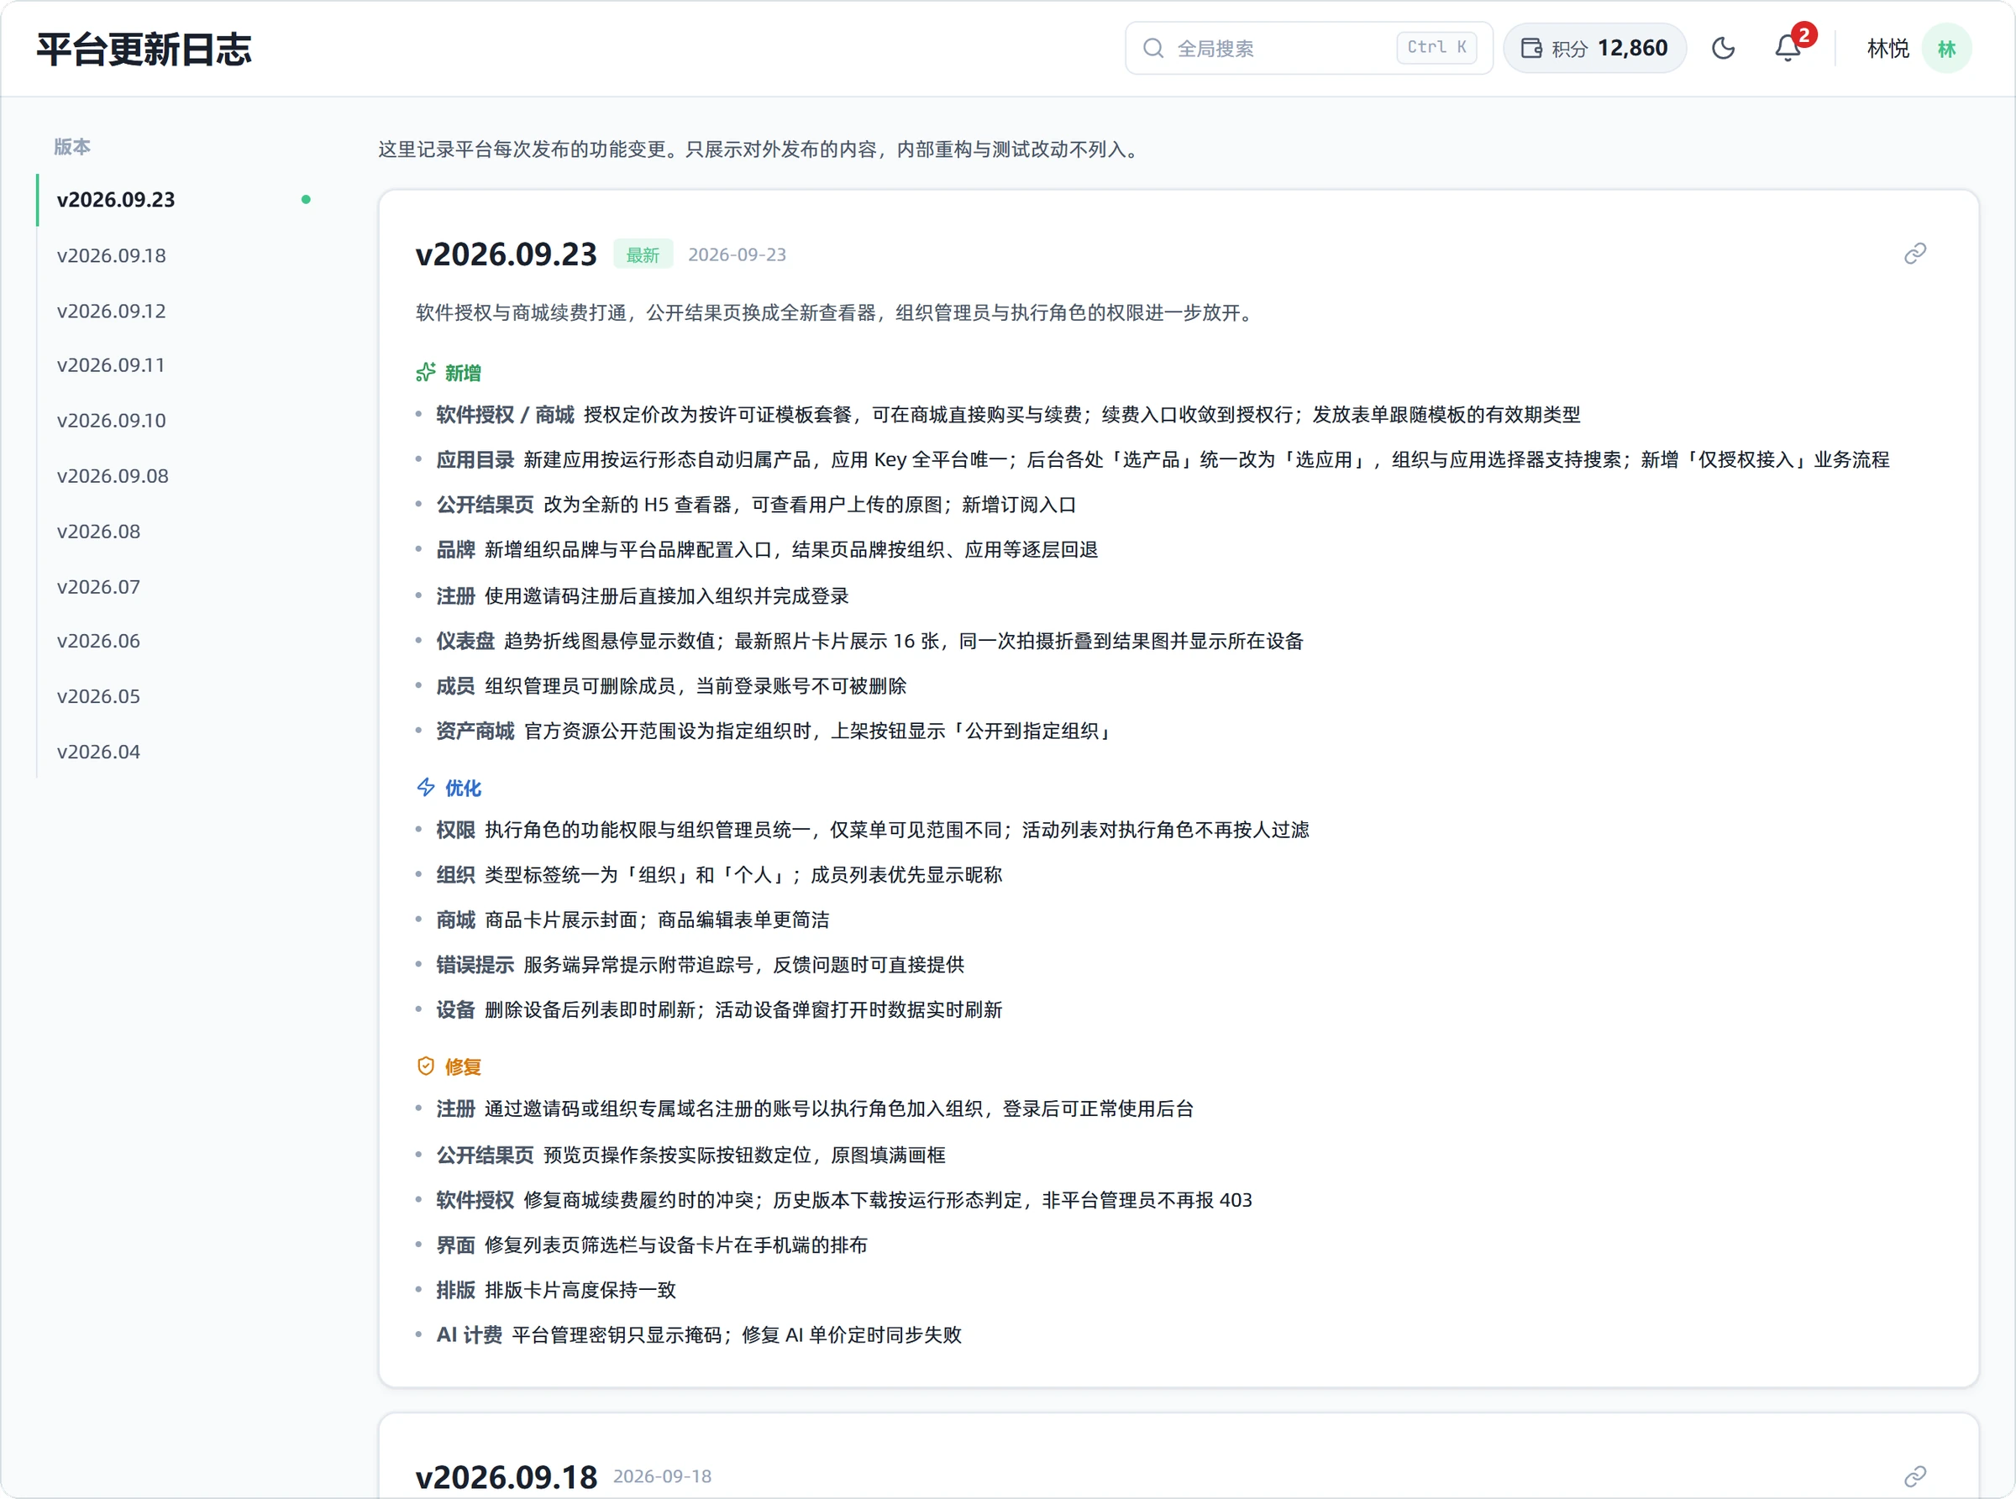Click the 林 user avatar
Screen dimensions: 2016x1499
pyautogui.click(x=1946, y=48)
